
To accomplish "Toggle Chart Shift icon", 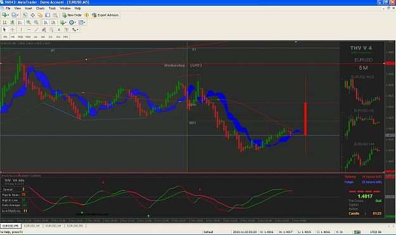I will point(53,22).
